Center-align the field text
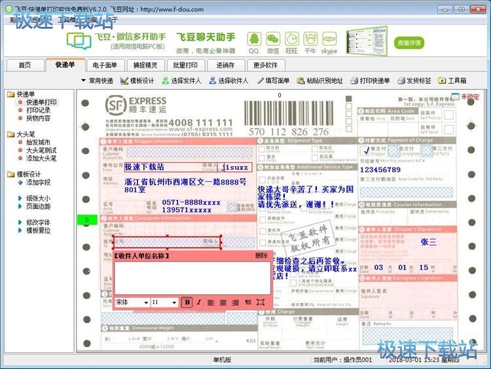Screen dimensions: 491x369 point(223,302)
